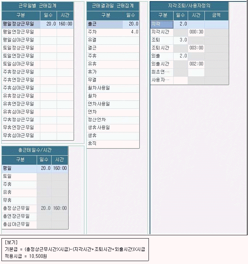Click the 4.0 value in 주차 row

[134, 32]
